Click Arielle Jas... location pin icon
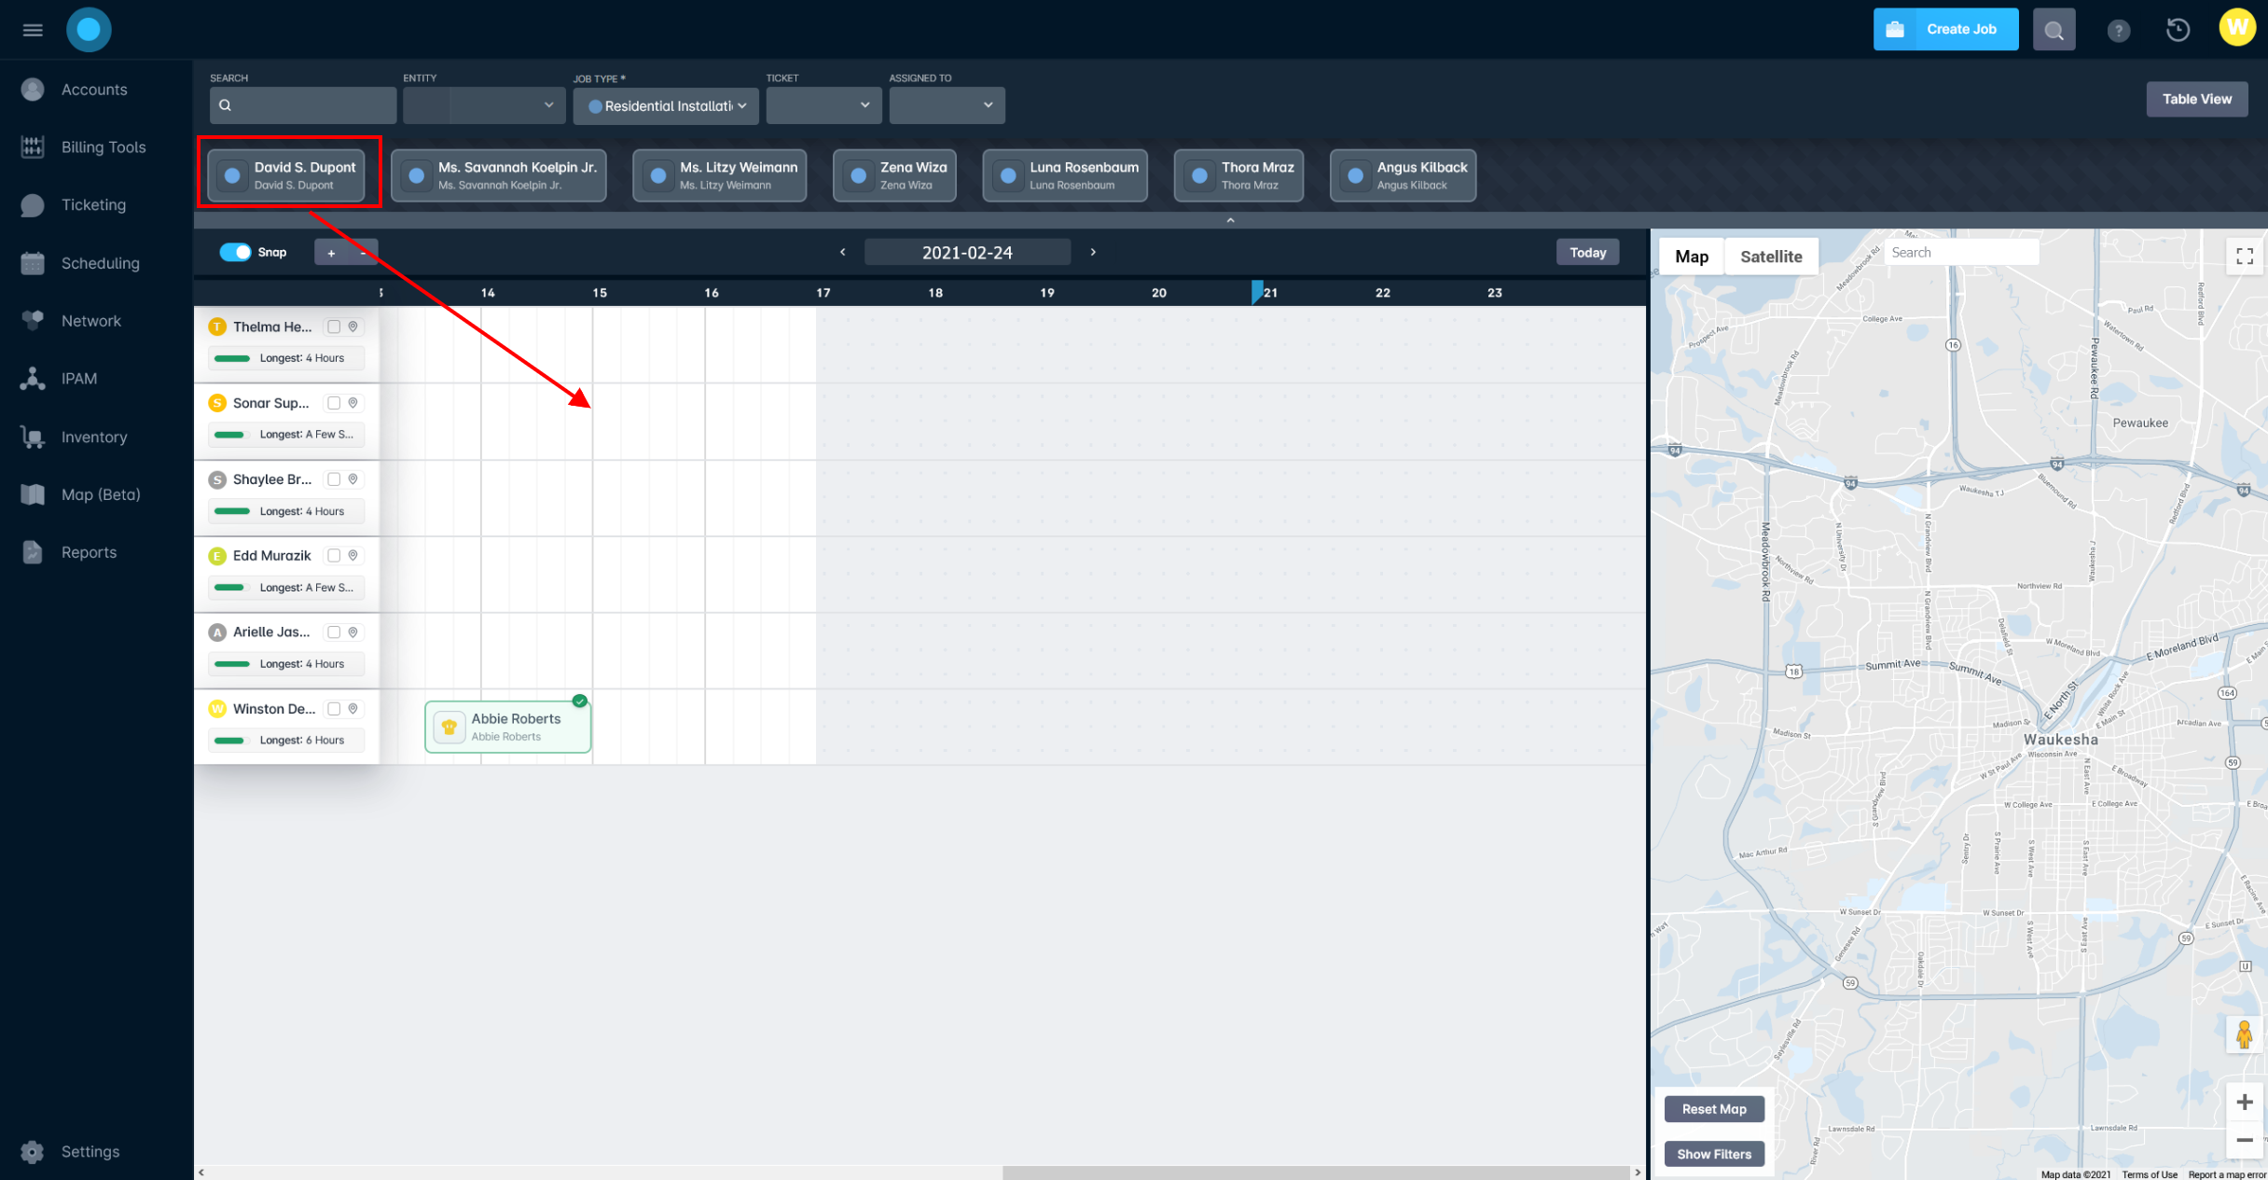 pyautogui.click(x=353, y=632)
